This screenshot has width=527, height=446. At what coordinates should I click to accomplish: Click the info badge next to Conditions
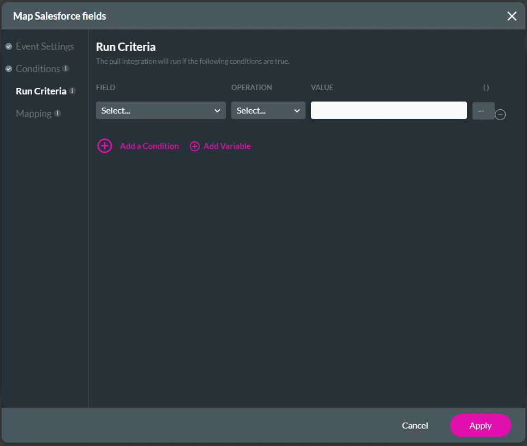pyautogui.click(x=66, y=69)
